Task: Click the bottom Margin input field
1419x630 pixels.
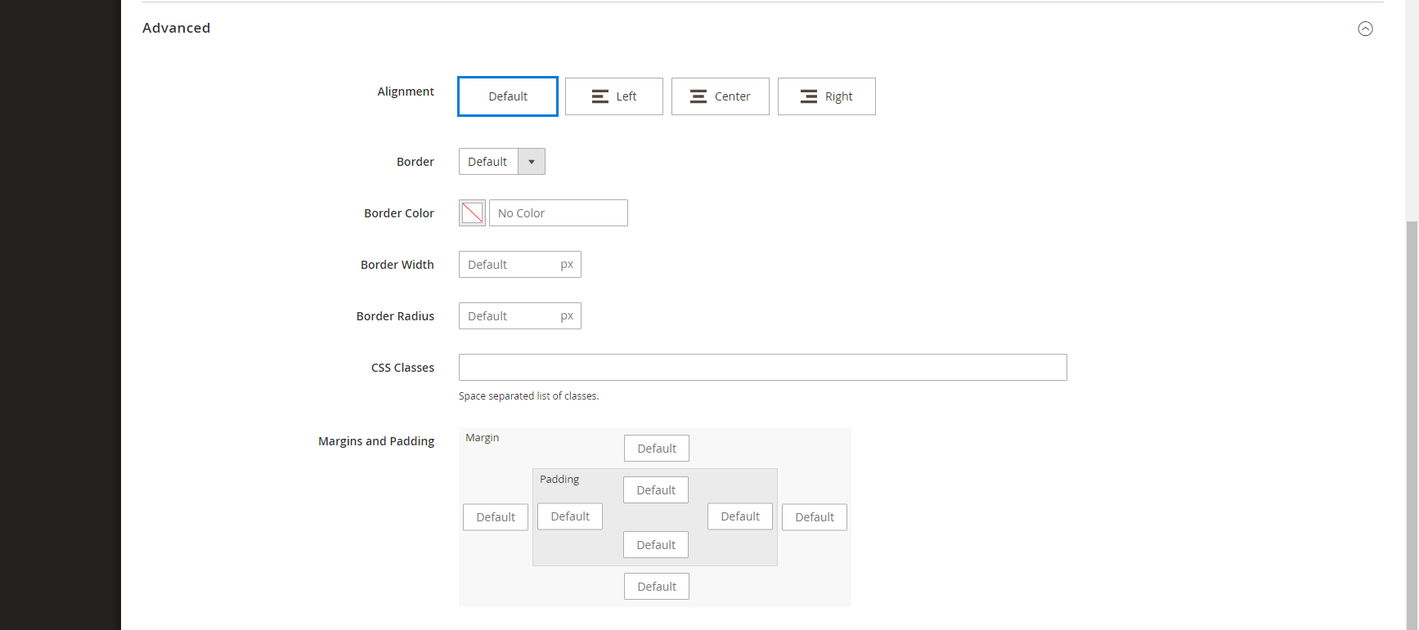Action: tap(657, 587)
